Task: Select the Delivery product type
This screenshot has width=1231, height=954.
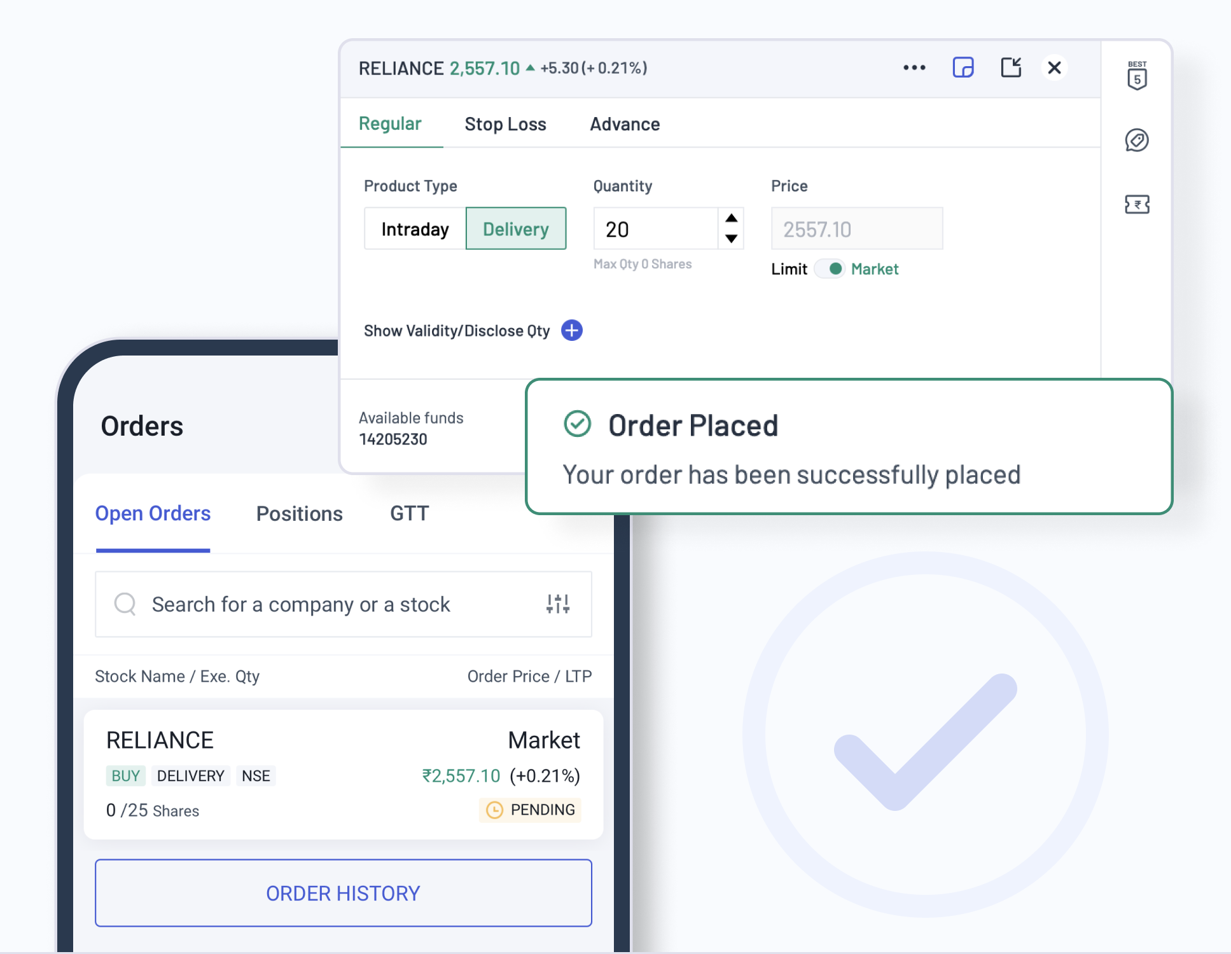Action: (x=516, y=228)
